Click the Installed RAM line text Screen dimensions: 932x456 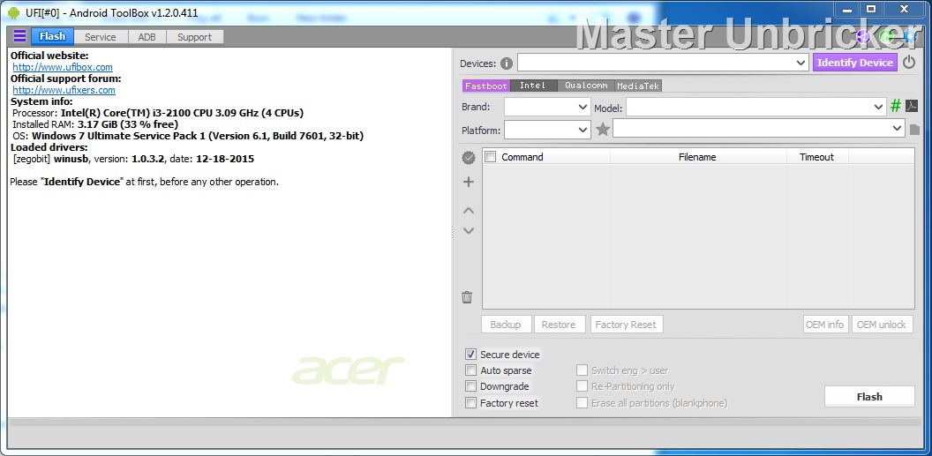[95, 124]
